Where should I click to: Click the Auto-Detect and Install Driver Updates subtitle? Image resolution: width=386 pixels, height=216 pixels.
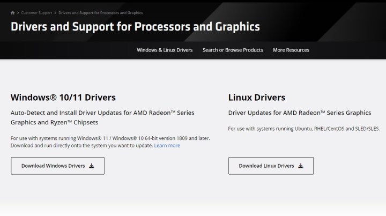(102, 117)
